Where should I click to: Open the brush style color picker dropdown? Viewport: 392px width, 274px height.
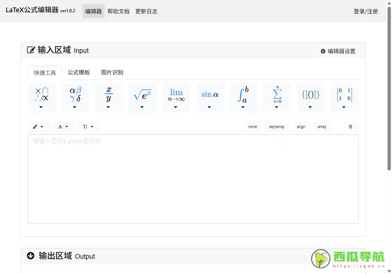39,127
